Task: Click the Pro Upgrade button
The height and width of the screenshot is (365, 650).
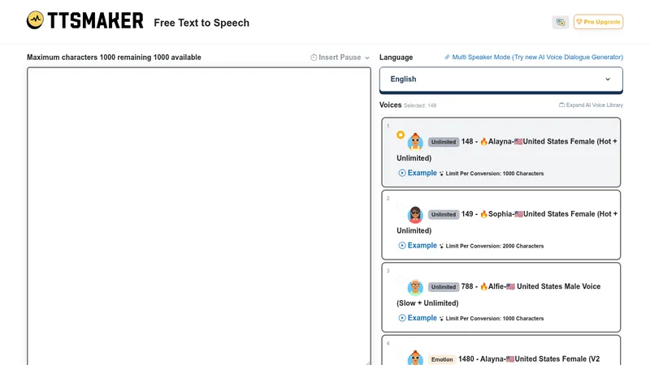Action: (x=598, y=22)
